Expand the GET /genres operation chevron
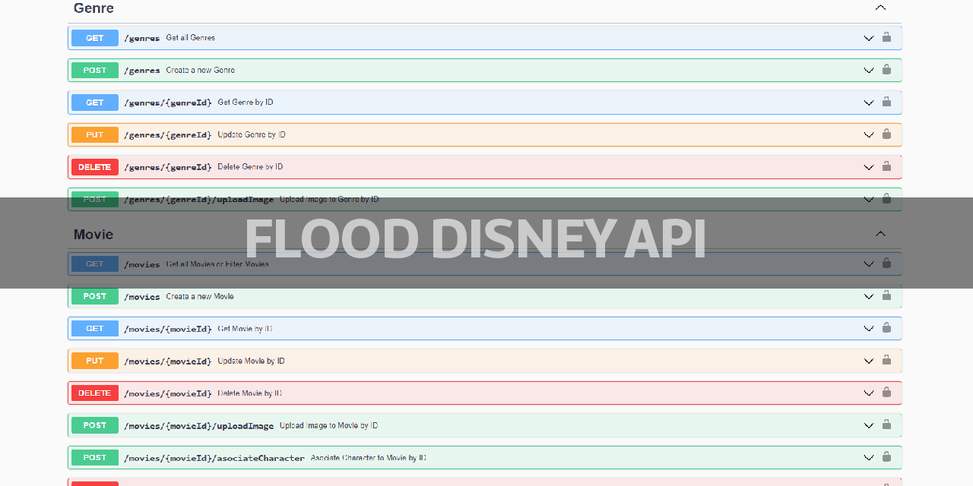 point(868,37)
